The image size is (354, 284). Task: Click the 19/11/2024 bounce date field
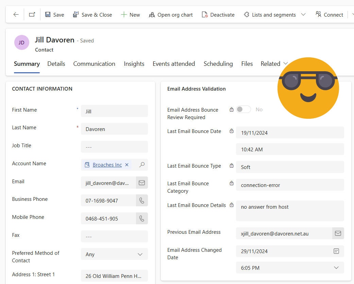[x=290, y=133]
